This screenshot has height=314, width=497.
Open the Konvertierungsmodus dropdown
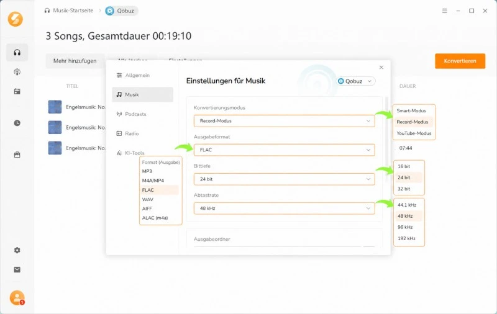[285, 120]
